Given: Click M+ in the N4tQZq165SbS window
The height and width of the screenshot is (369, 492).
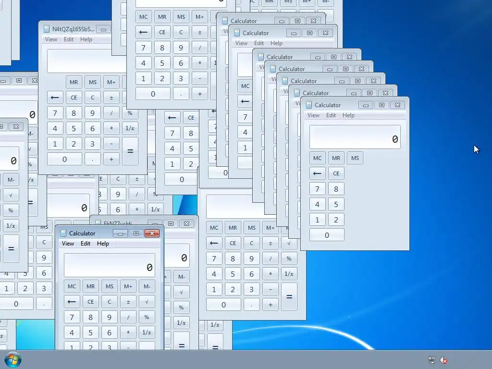Looking at the screenshot, I should click(x=111, y=82).
